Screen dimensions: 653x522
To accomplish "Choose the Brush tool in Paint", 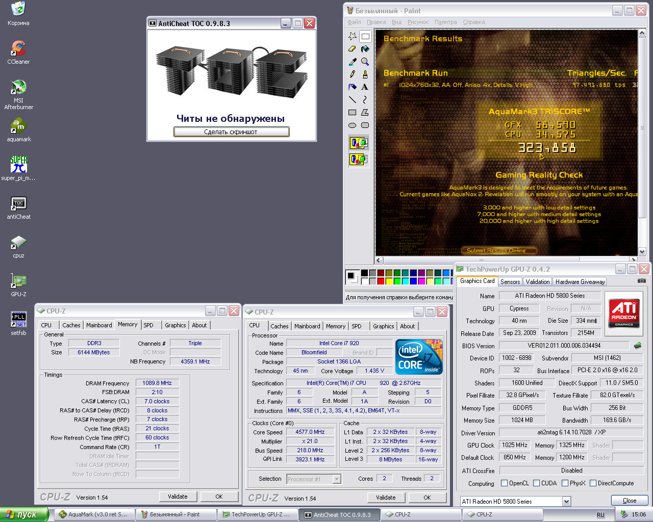I will (x=365, y=74).
